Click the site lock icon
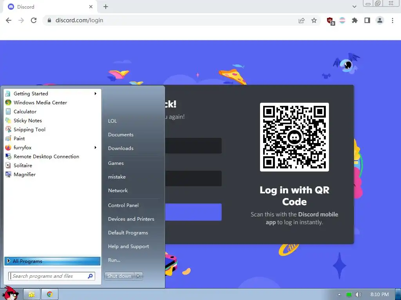This screenshot has height=300, width=401. [49, 20]
